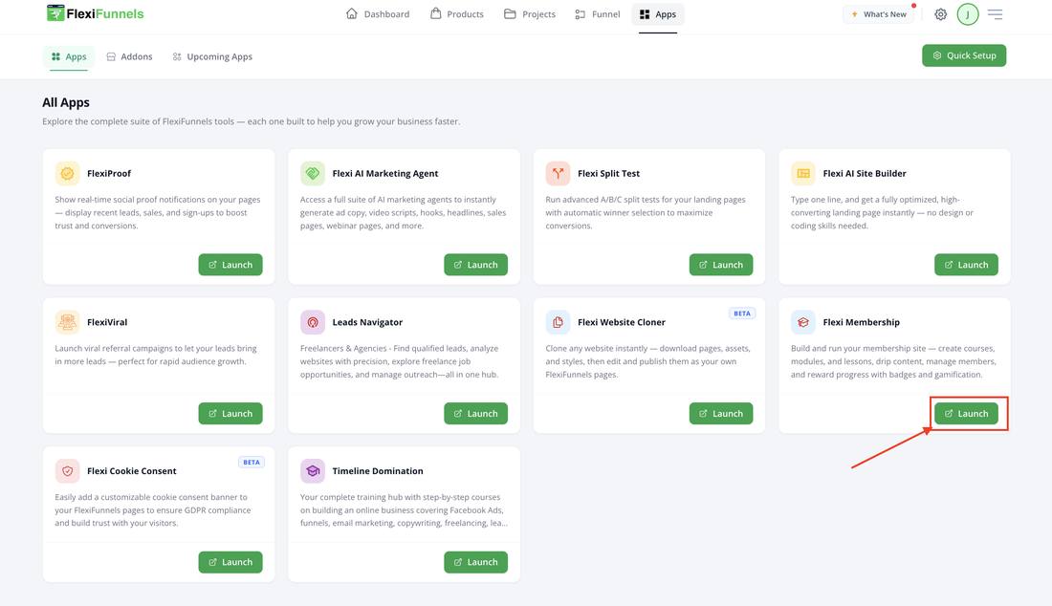The height and width of the screenshot is (606, 1052).
Task: Launch Flexi Website Cloner
Action: [720, 414]
